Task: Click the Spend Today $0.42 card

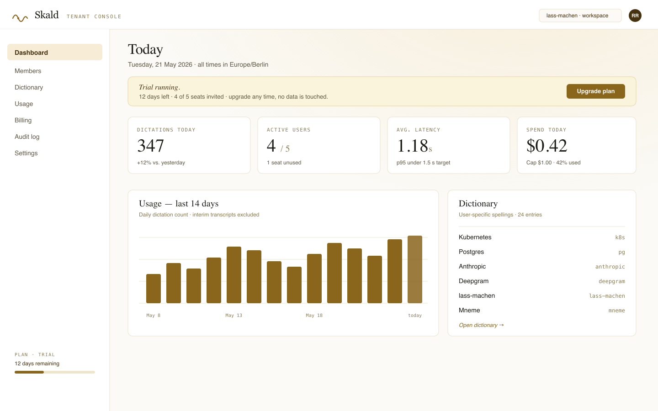Action: click(x=577, y=145)
